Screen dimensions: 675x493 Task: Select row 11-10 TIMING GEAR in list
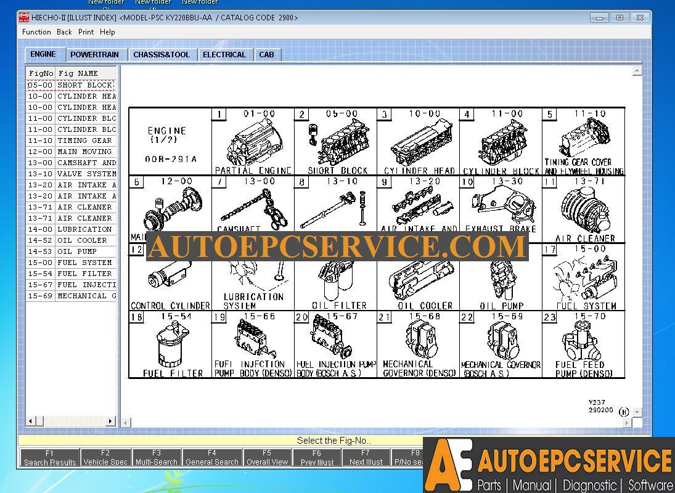71,141
